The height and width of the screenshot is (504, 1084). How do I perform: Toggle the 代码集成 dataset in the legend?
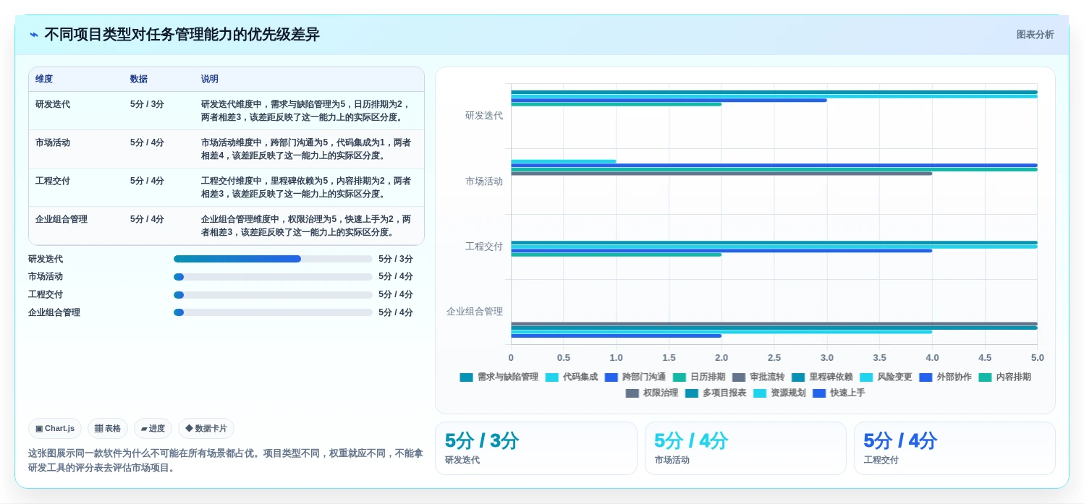point(571,377)
